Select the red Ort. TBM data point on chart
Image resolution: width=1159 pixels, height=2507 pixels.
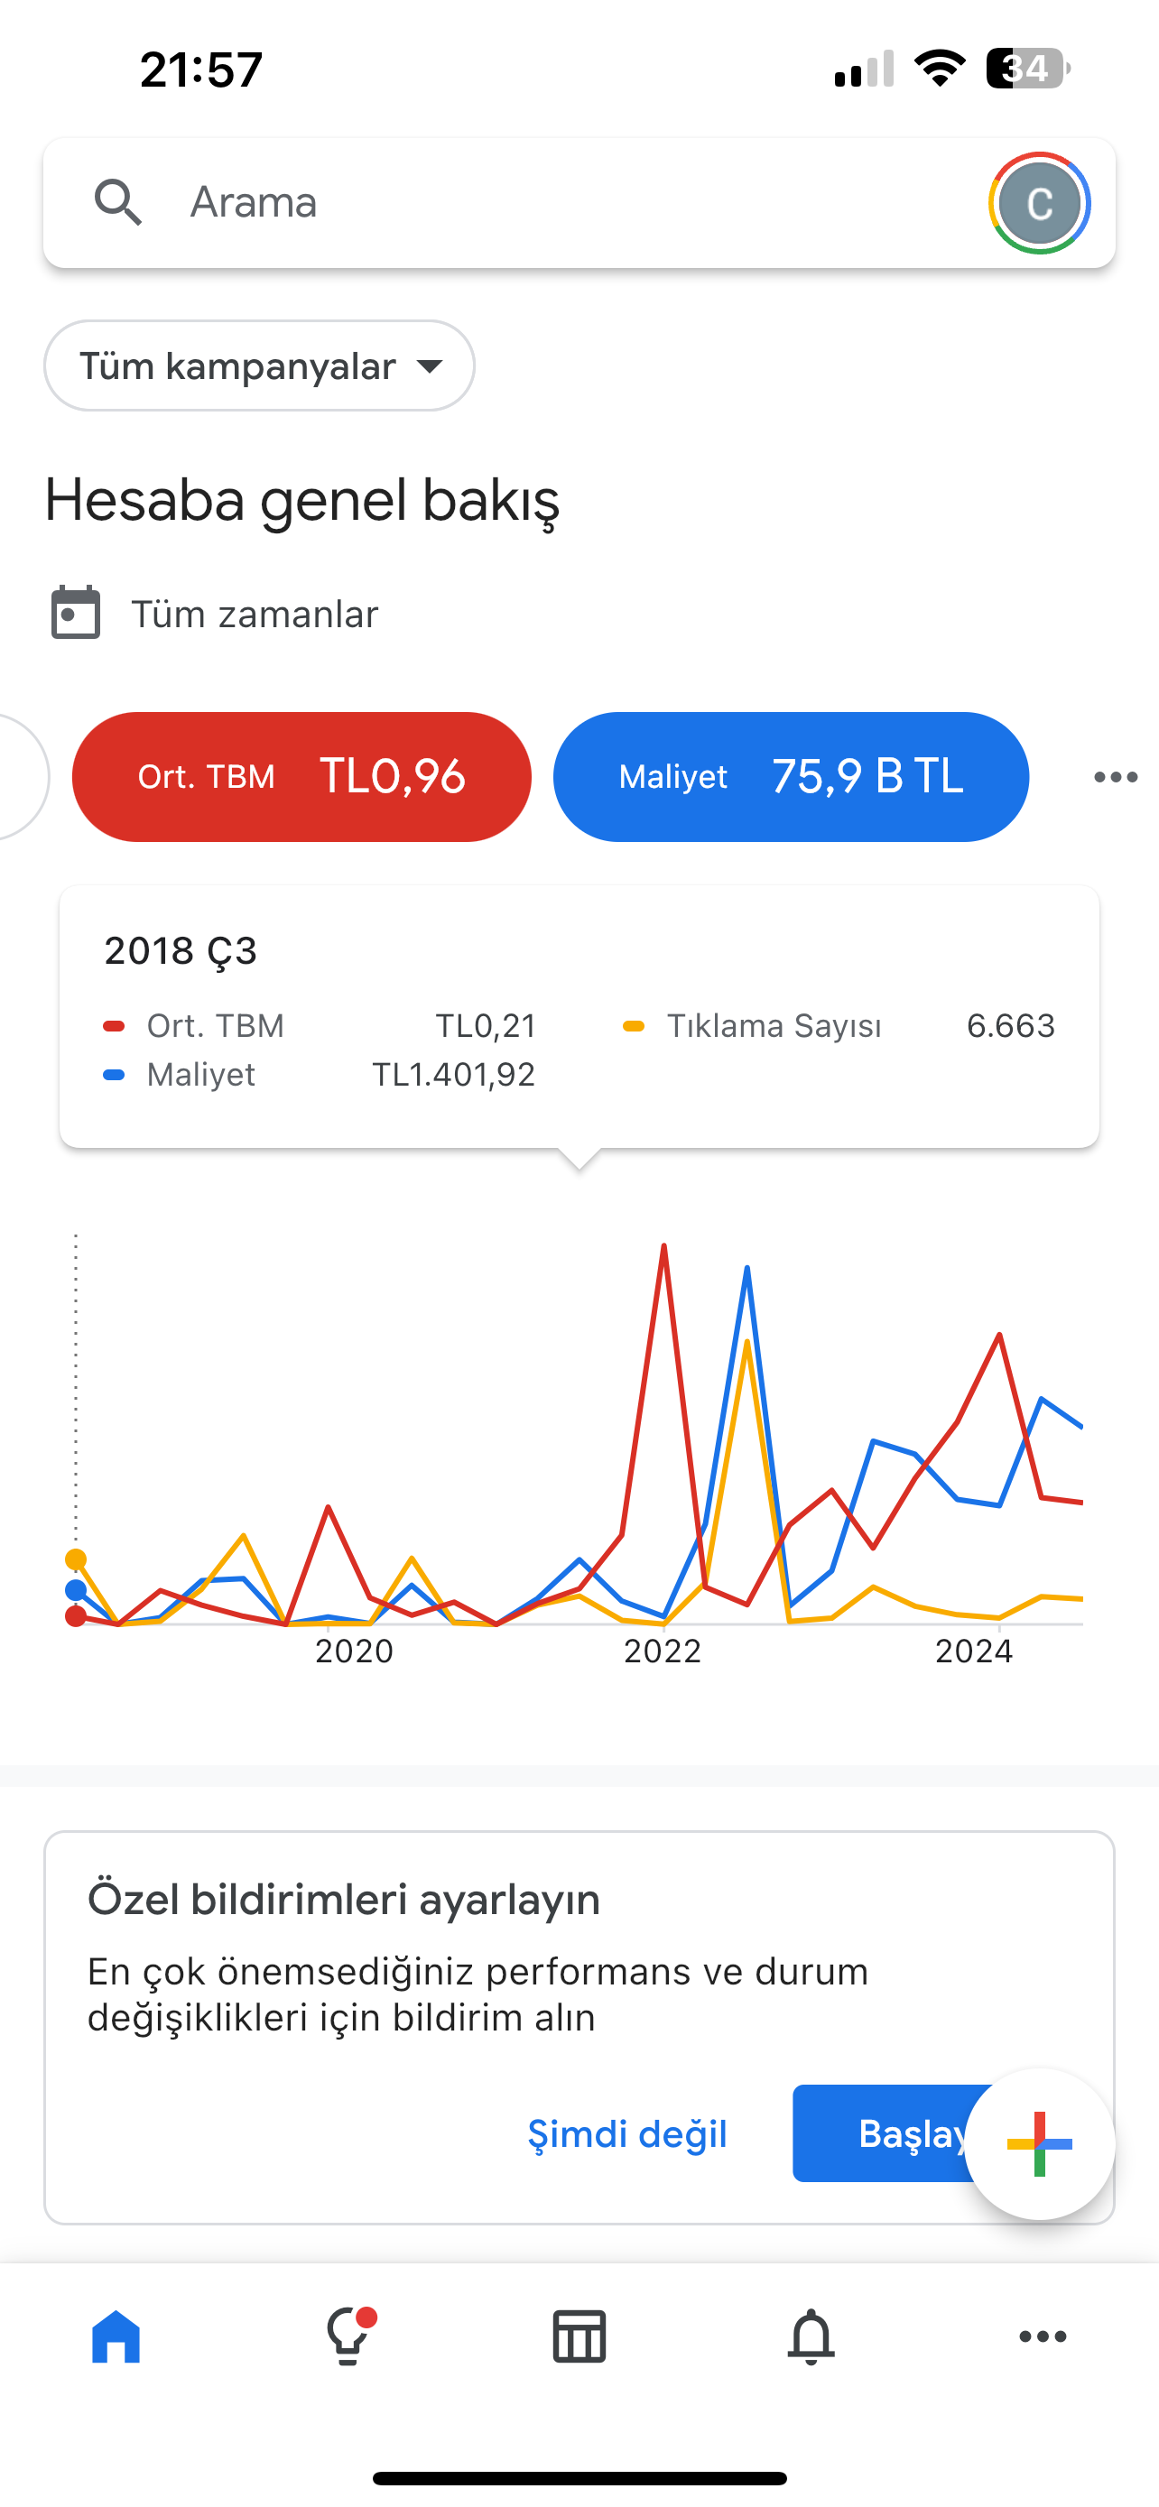pyautogui.click(x=75, y=1616)
